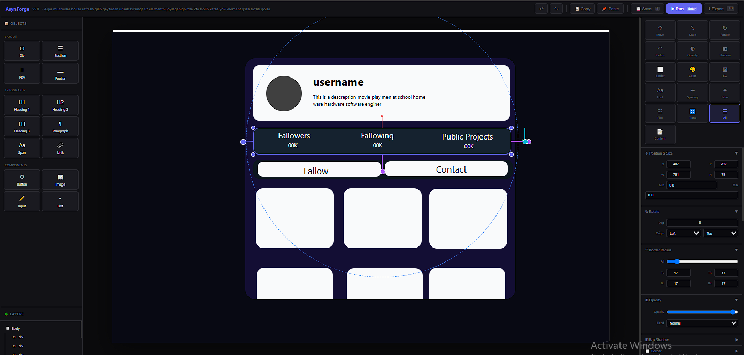Open the BG background tool
Screen dimensions: 744x355
[x=725, y=72]
